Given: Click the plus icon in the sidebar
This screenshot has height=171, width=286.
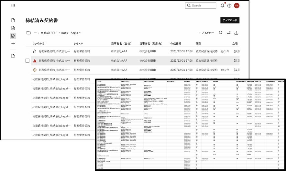Looking at the screenshot, I should click(13, 44).
